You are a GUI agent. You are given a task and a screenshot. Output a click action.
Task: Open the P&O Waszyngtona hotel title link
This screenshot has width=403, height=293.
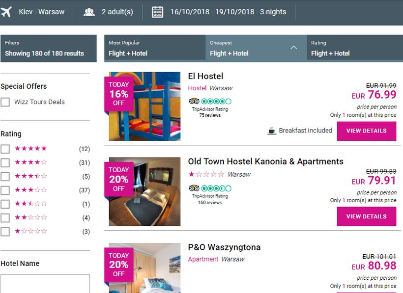224,247
